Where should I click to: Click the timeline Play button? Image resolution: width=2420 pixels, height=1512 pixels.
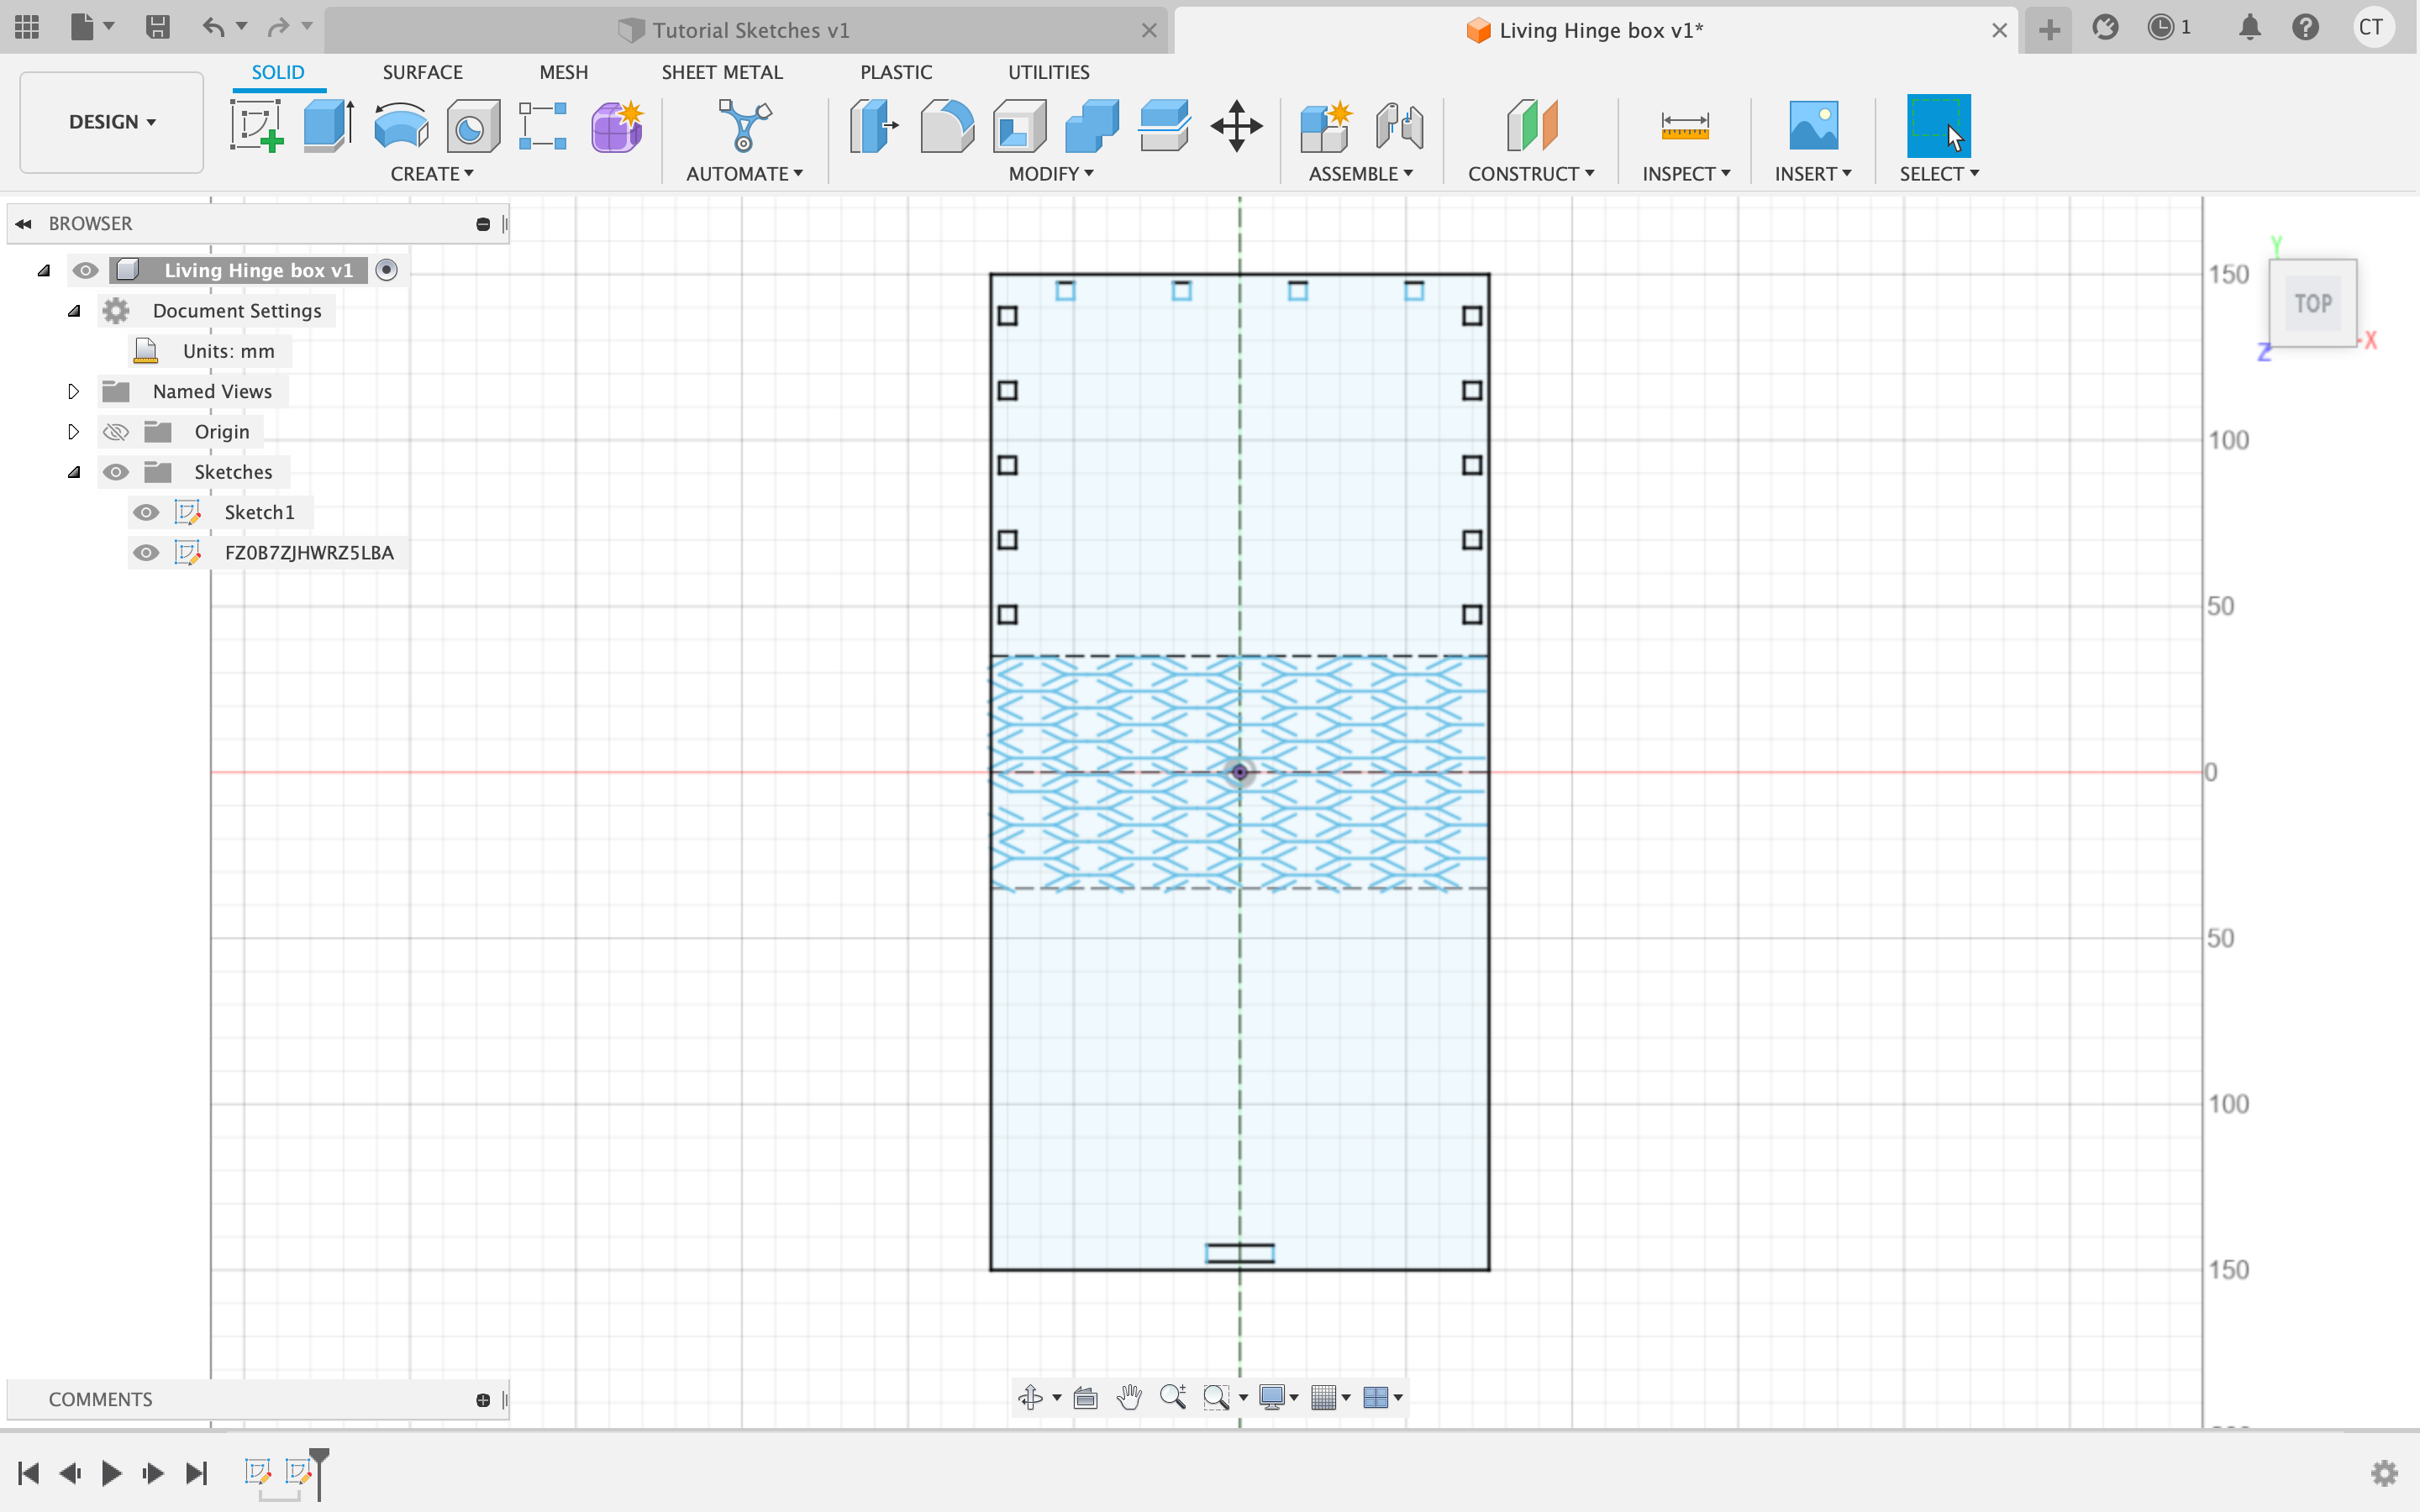click(111, 1473)
